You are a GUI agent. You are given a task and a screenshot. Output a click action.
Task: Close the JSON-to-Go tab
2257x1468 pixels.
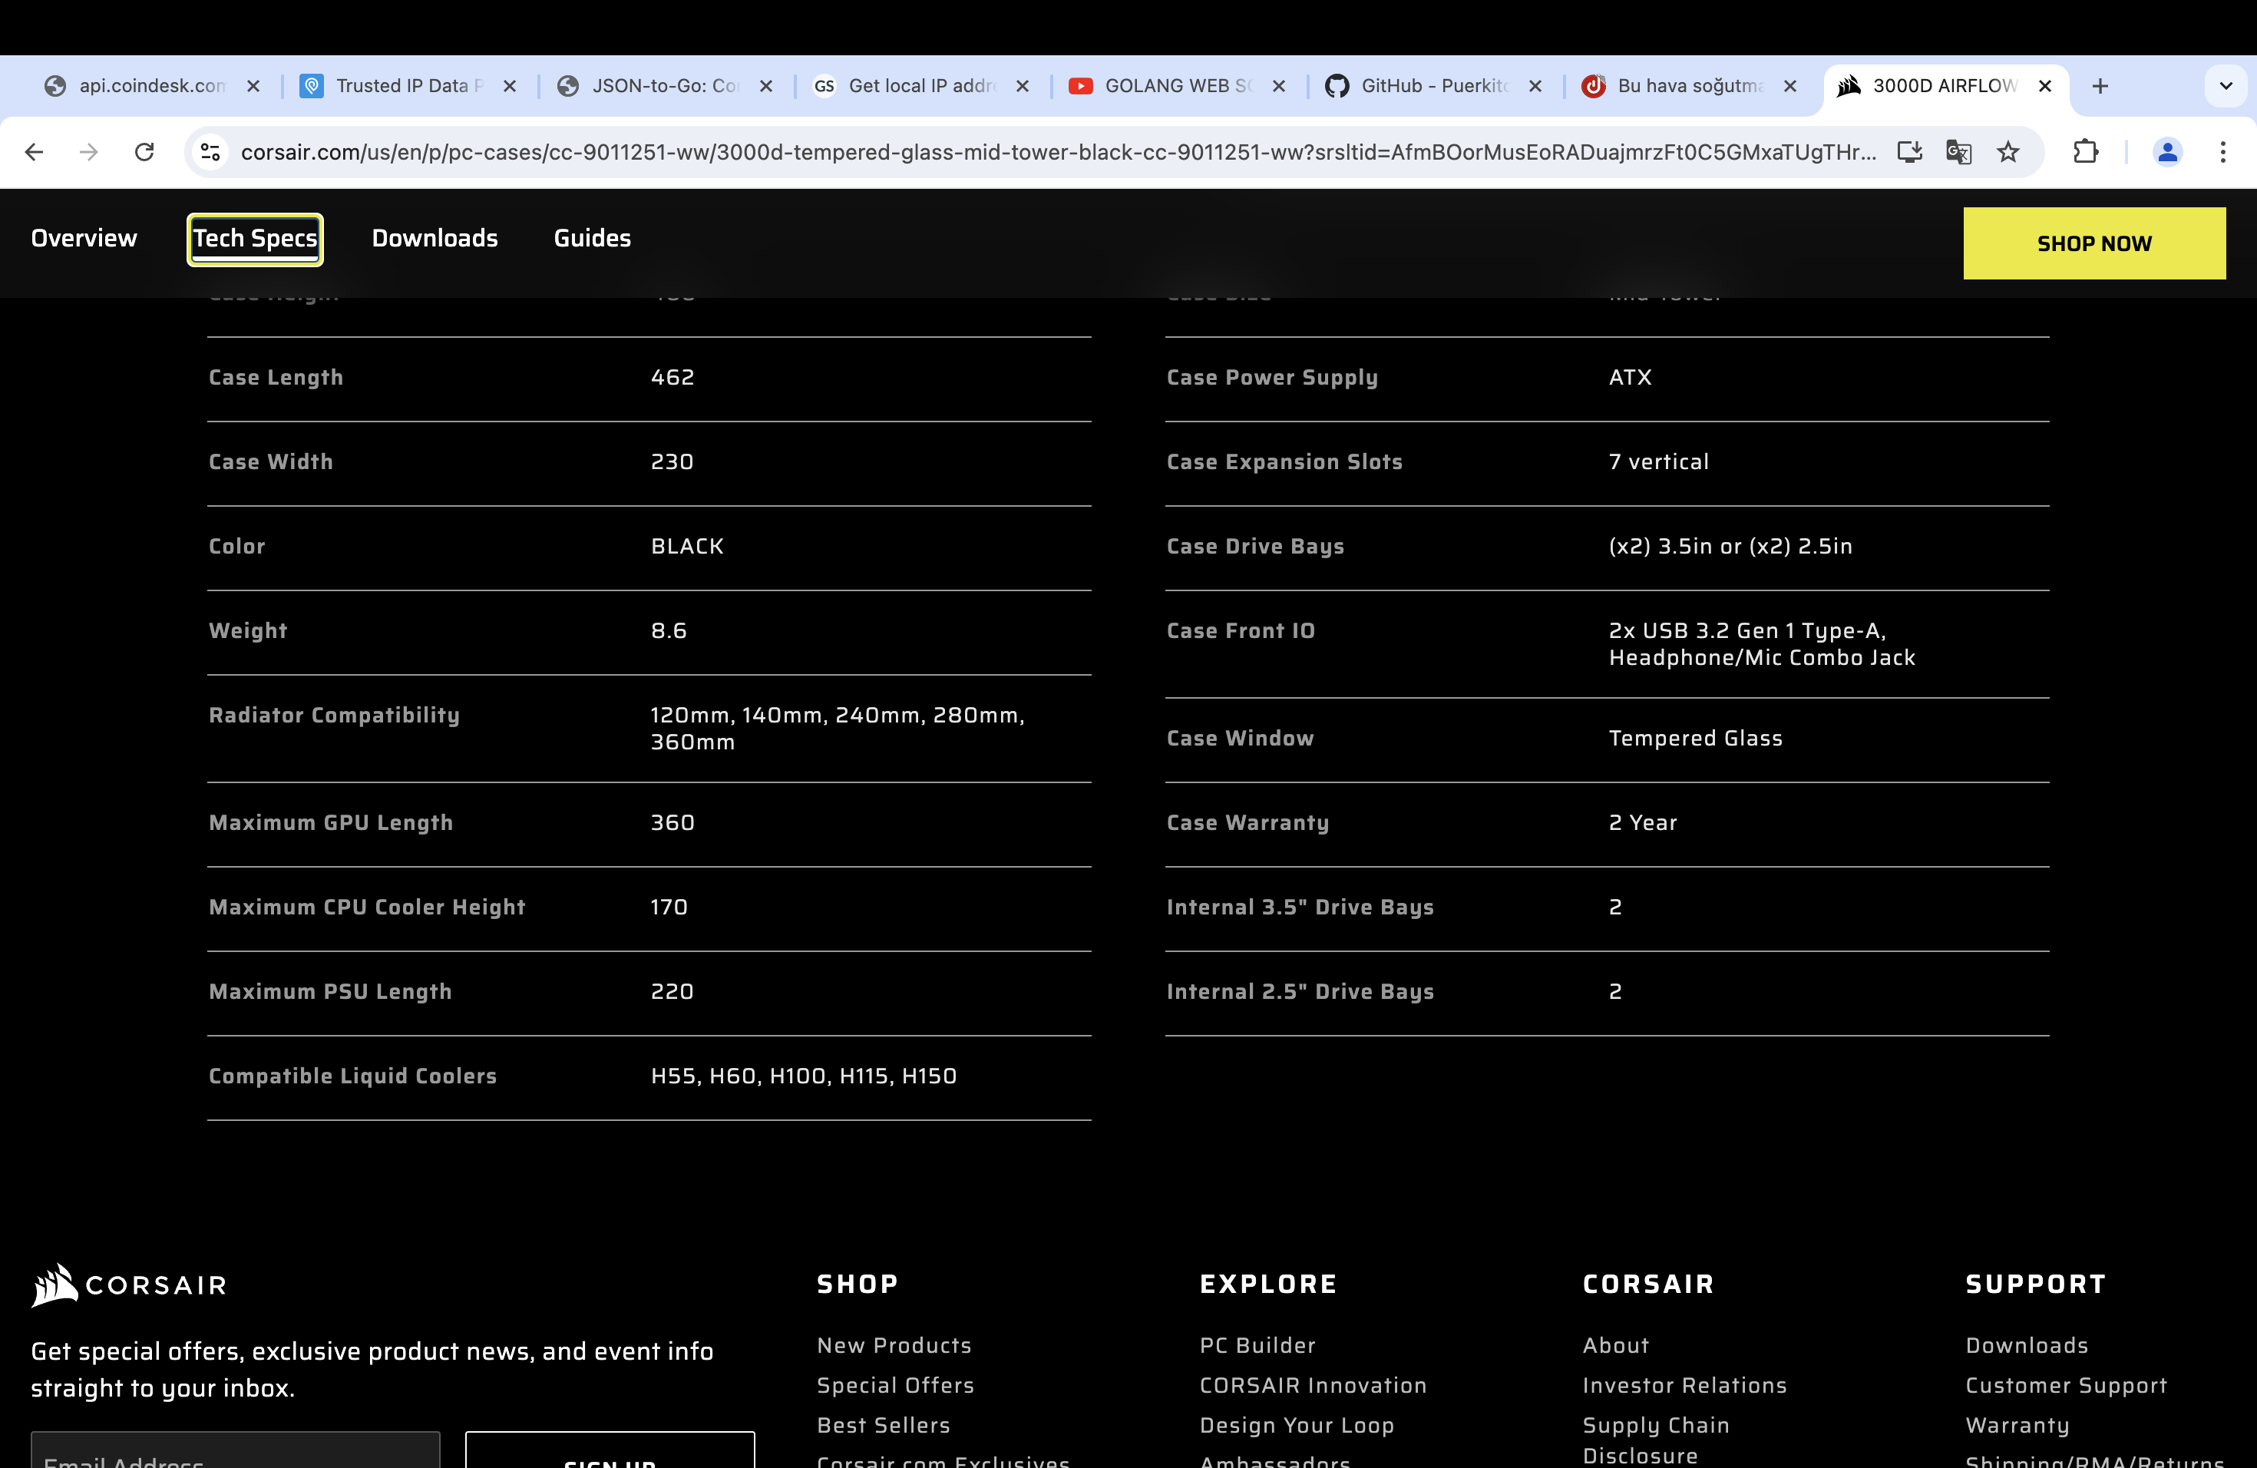[x=766, y=86]
